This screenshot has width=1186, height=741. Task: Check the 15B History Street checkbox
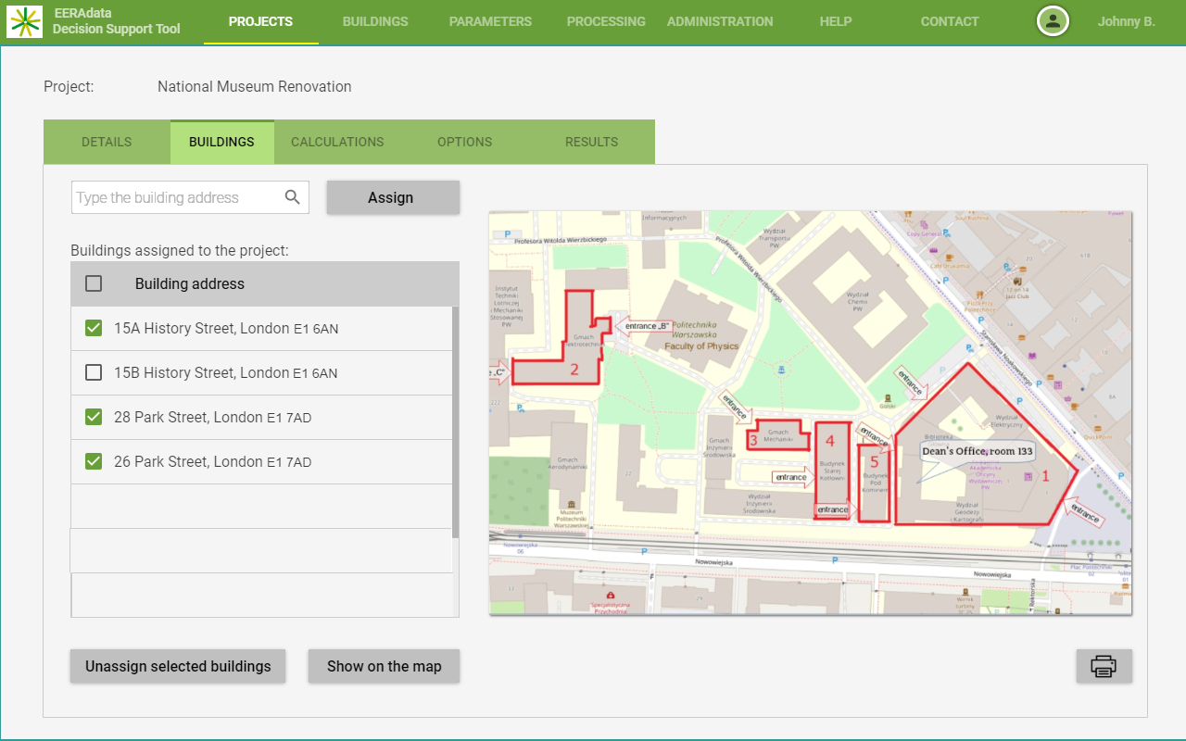coord(94,372)
